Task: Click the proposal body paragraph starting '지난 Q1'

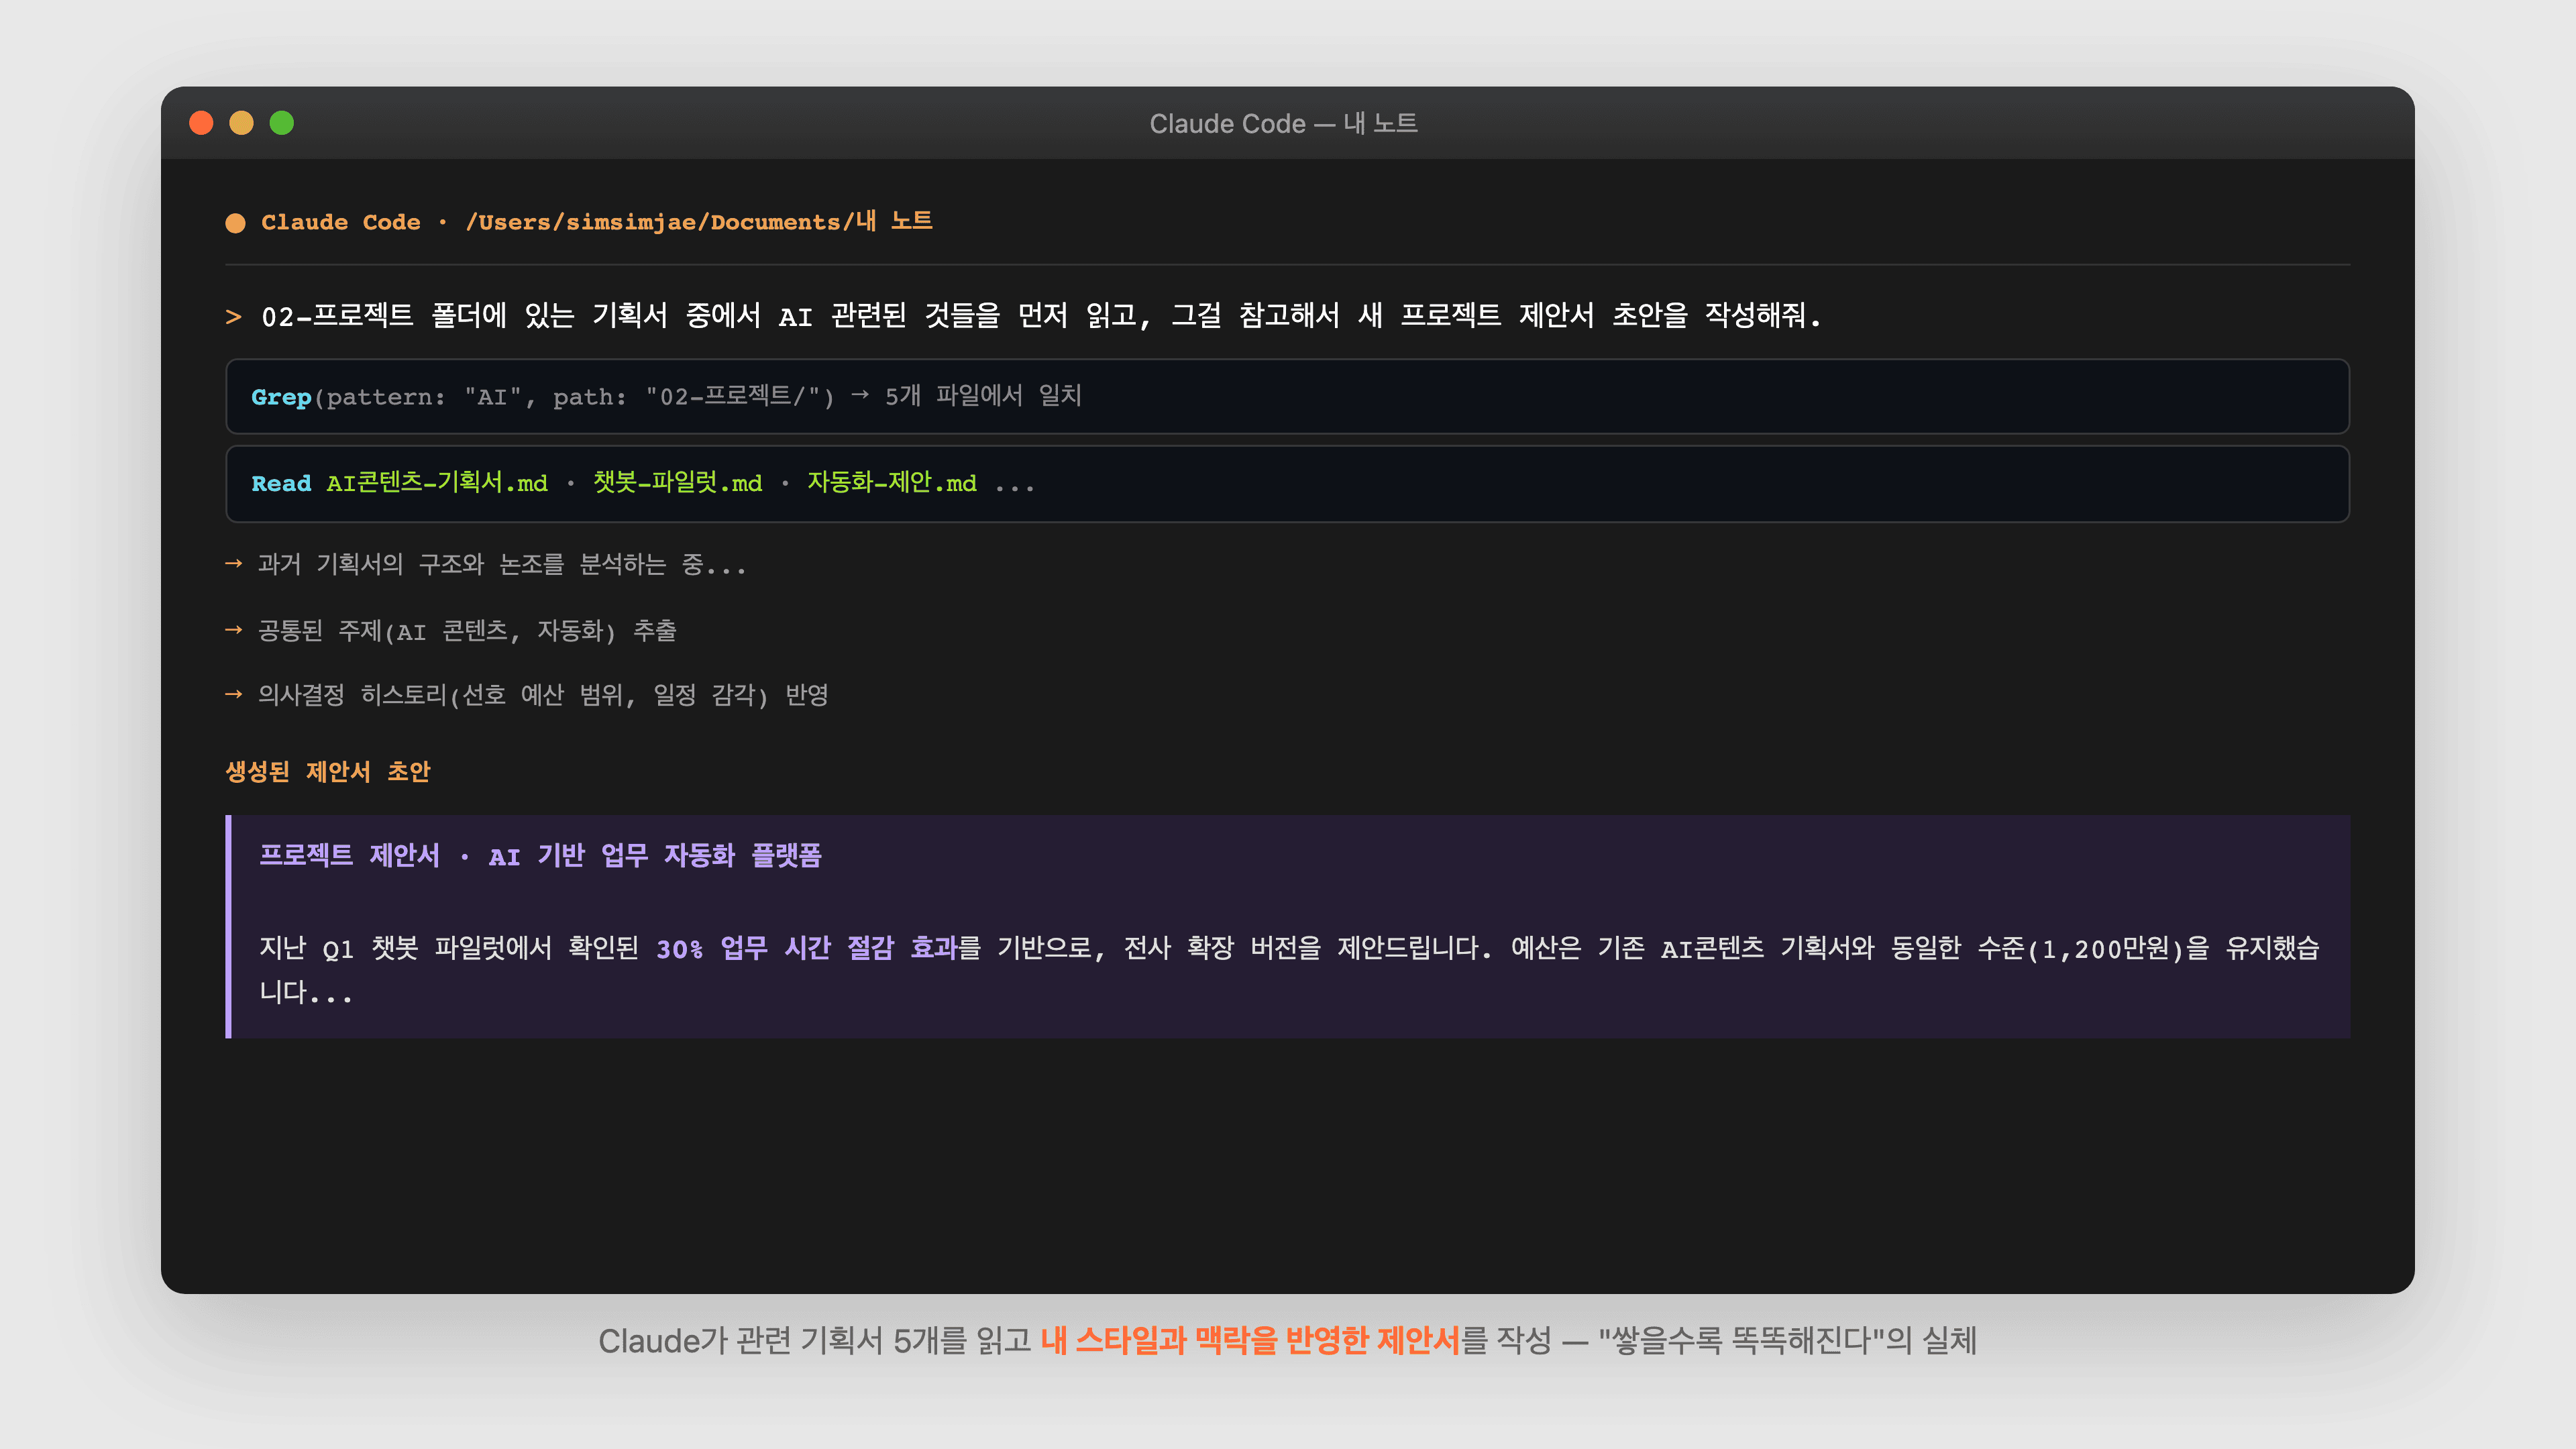Action: coord(1289,970)
